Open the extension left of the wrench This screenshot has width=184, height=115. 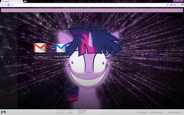pyautogui.click(x=178, y=5)
